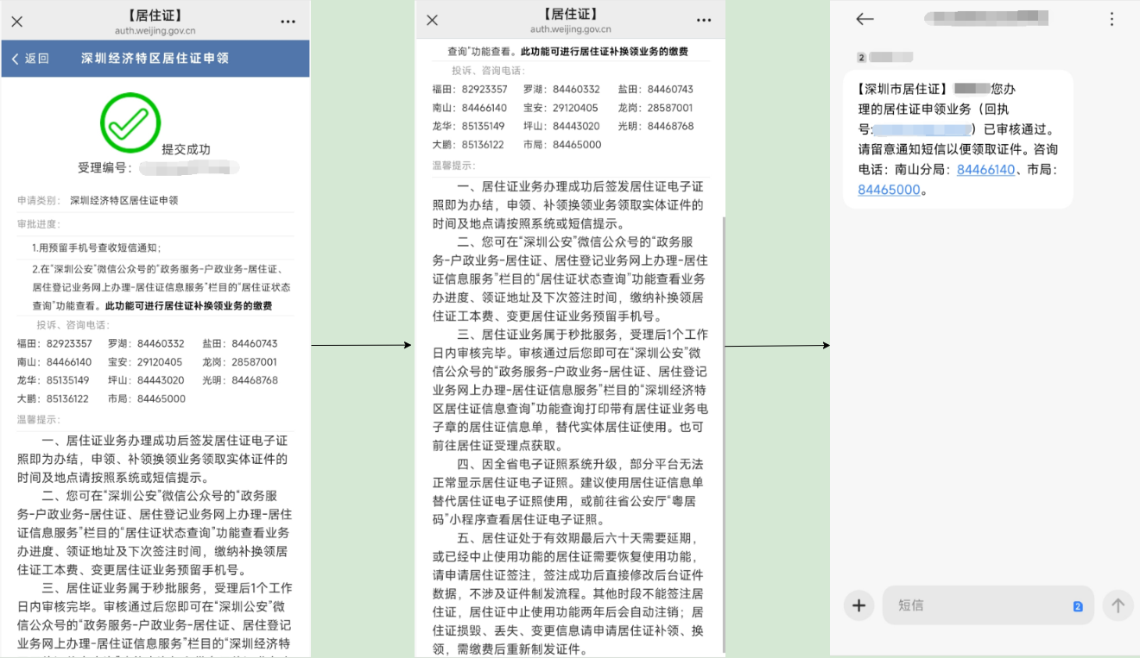Tap auth.weijing.gov.cn URL in middle screen
Screen dimensions: 1140x658
tap(570, 28)
